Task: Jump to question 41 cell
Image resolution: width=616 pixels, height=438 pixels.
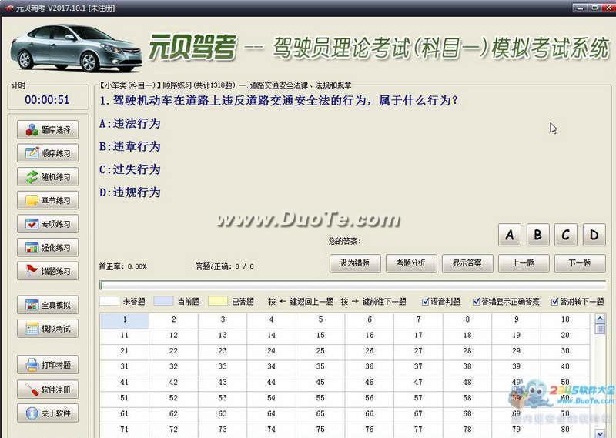Action: click(x=125, y=383)
